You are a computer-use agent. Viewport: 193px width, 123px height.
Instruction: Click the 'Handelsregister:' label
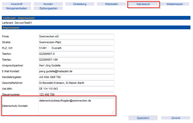point(12,77)
